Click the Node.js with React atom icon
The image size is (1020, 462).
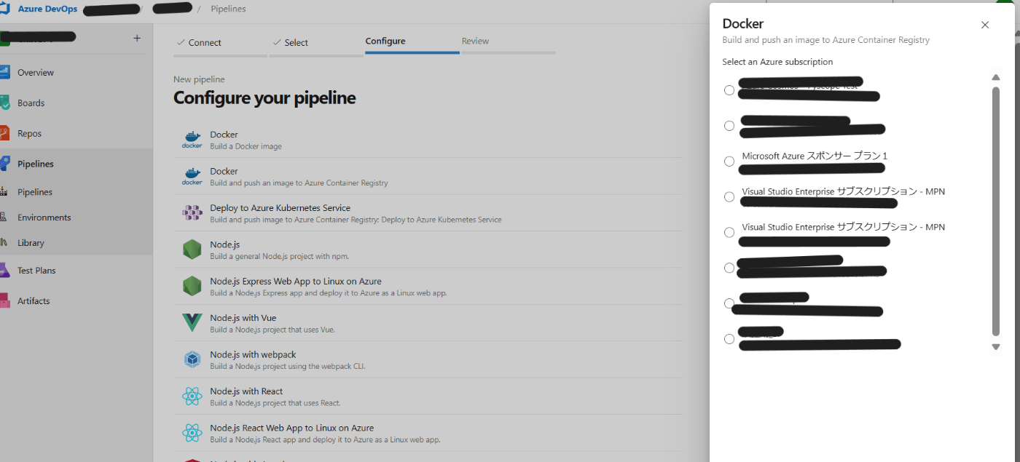pyautogui.click(x=192, y=397)
